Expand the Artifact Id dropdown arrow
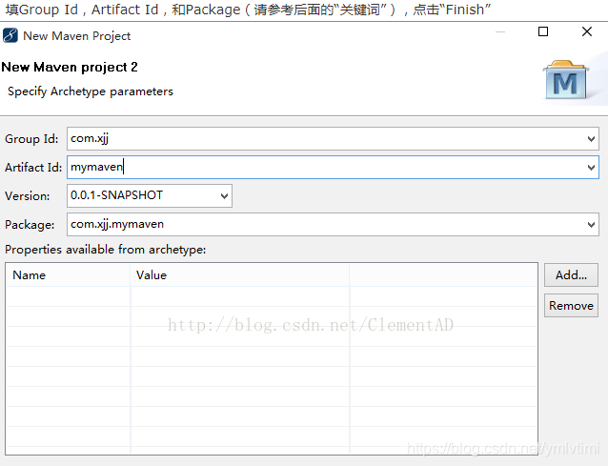The width and height of the screenshot is (608, 466). click(591, 168)
